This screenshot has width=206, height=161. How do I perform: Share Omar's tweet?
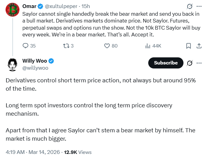click(x=199, y=46)
